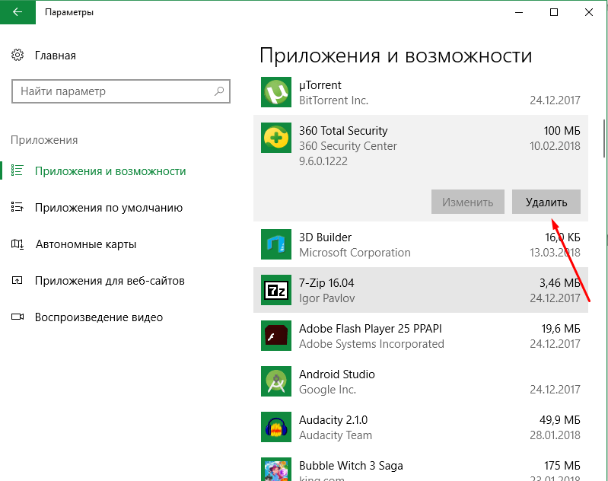Screen dimensions: 608x481
Task: Click the Главная gear icon
Action: point(18,55)
